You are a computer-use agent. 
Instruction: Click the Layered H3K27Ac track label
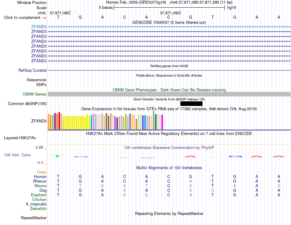pos(20,138)
